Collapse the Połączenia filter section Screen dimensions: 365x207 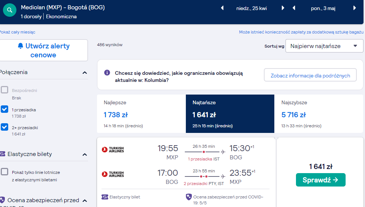coord(85,73)
